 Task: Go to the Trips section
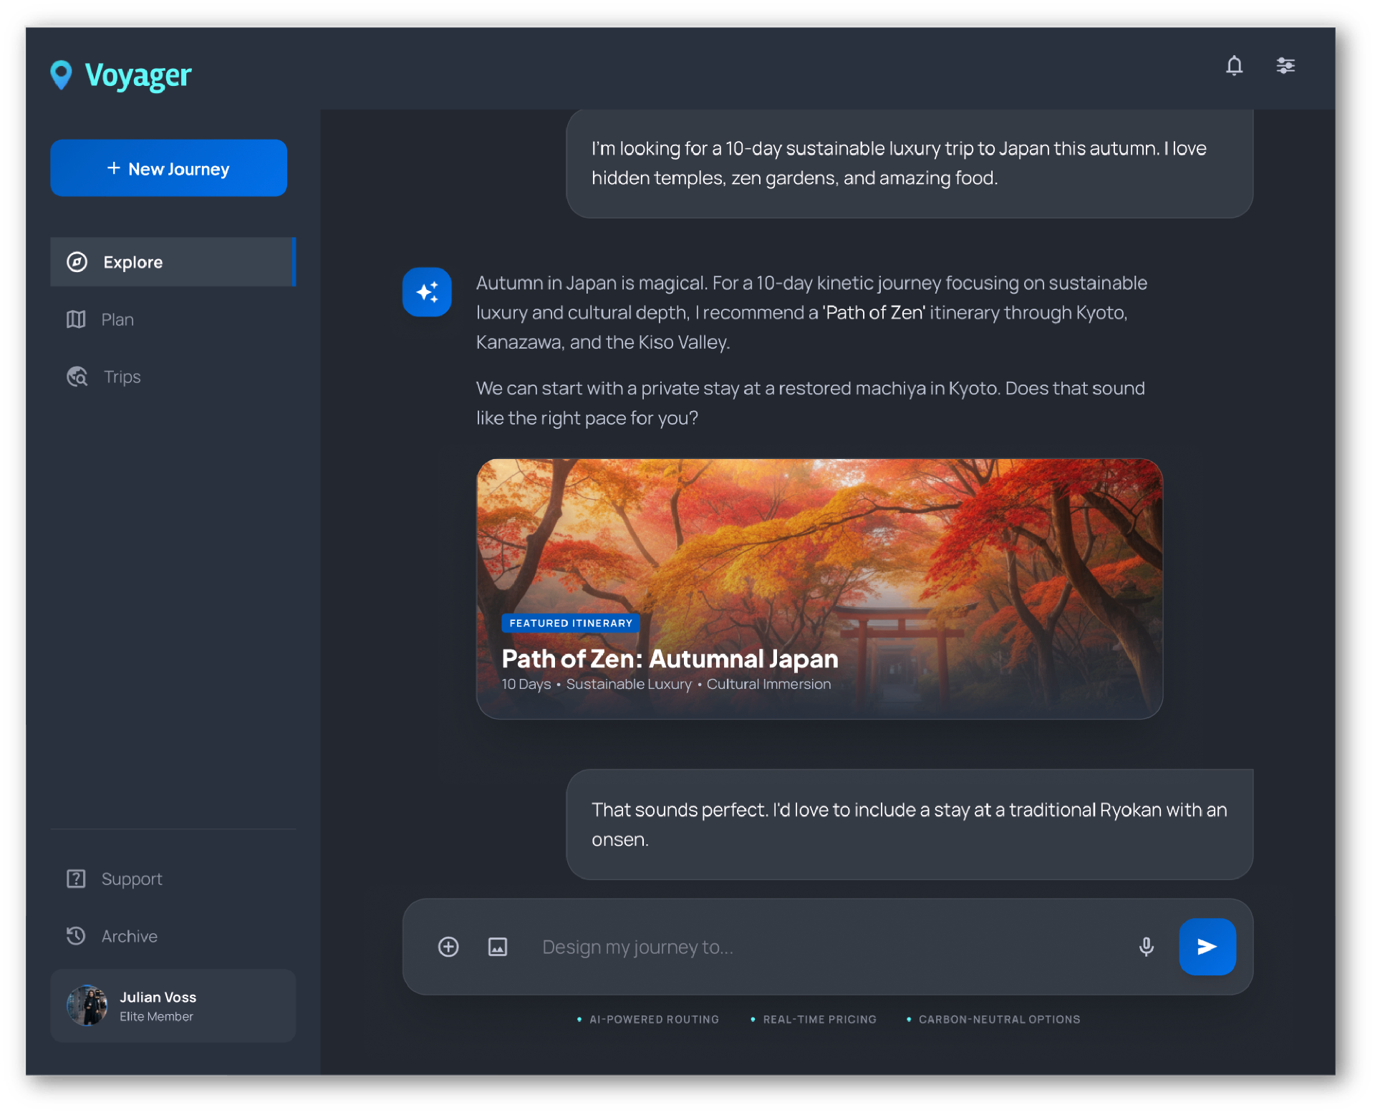[173, 377]
